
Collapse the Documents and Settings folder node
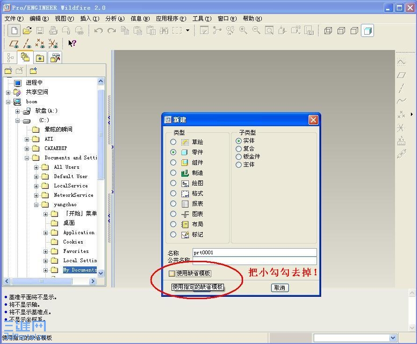(x=27, y=158)
